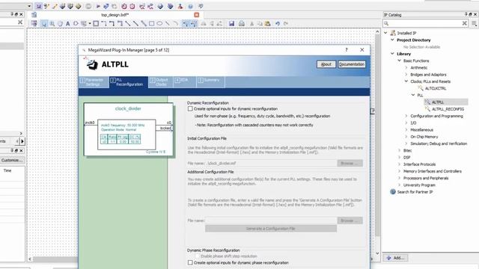
Task: Detach the editor window via the leftmost toolbar icon
Action: [x=34, y=23]
